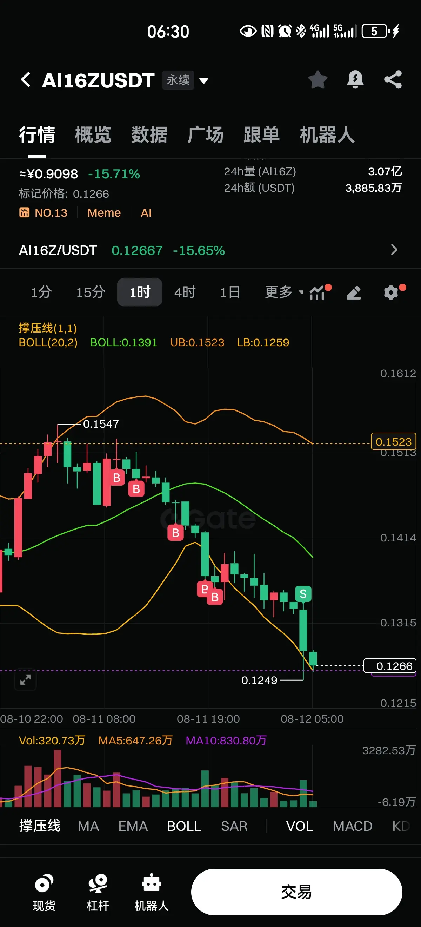Viewport: 421px width, 927px height.
Task: Share this market via share icon
Action: pos(393,79)
